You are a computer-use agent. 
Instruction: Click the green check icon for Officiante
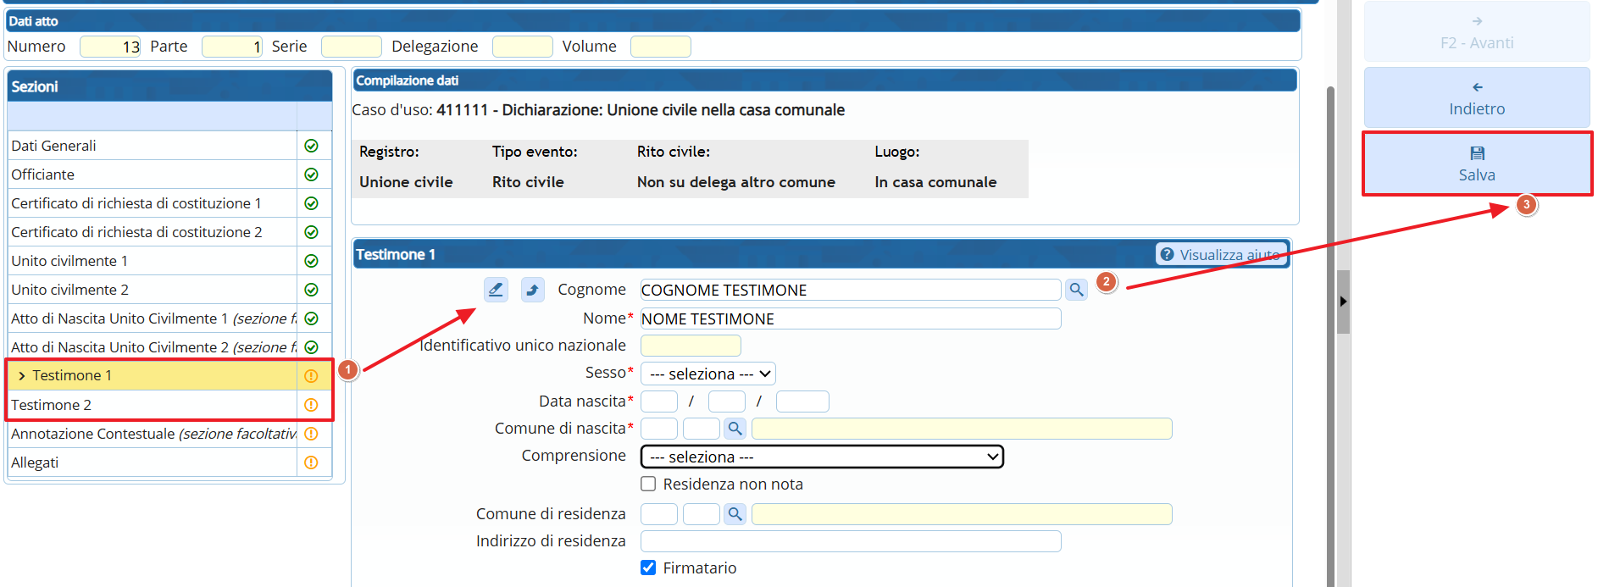pyautogui.click(x=311, y=174)
